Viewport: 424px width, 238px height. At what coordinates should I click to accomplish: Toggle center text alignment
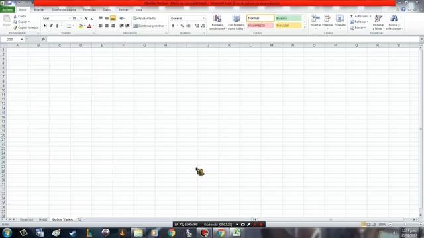[107, 26]
